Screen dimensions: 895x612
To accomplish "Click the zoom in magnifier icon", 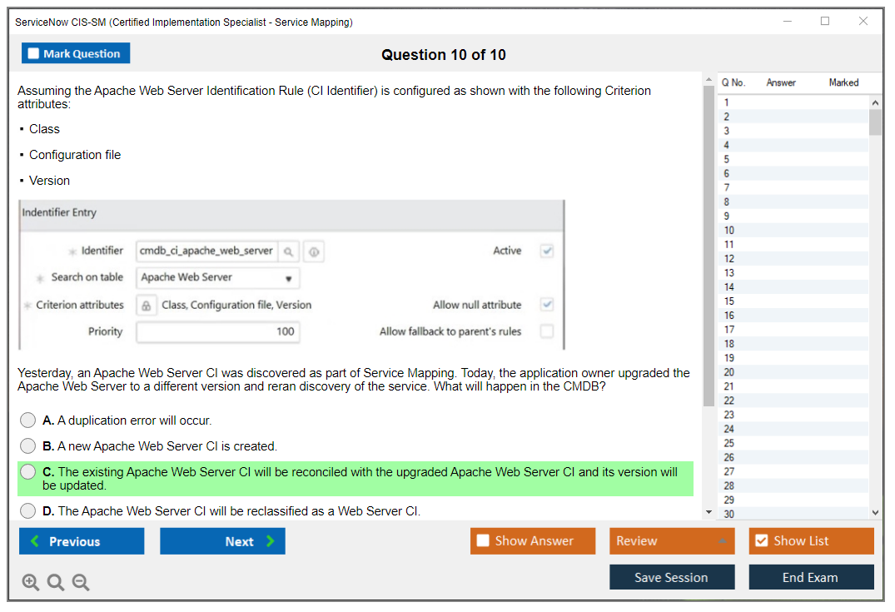I will click(x=31, y=583).
